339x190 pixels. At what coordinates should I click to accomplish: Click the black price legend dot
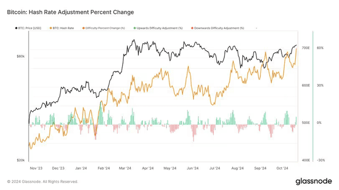16,28
